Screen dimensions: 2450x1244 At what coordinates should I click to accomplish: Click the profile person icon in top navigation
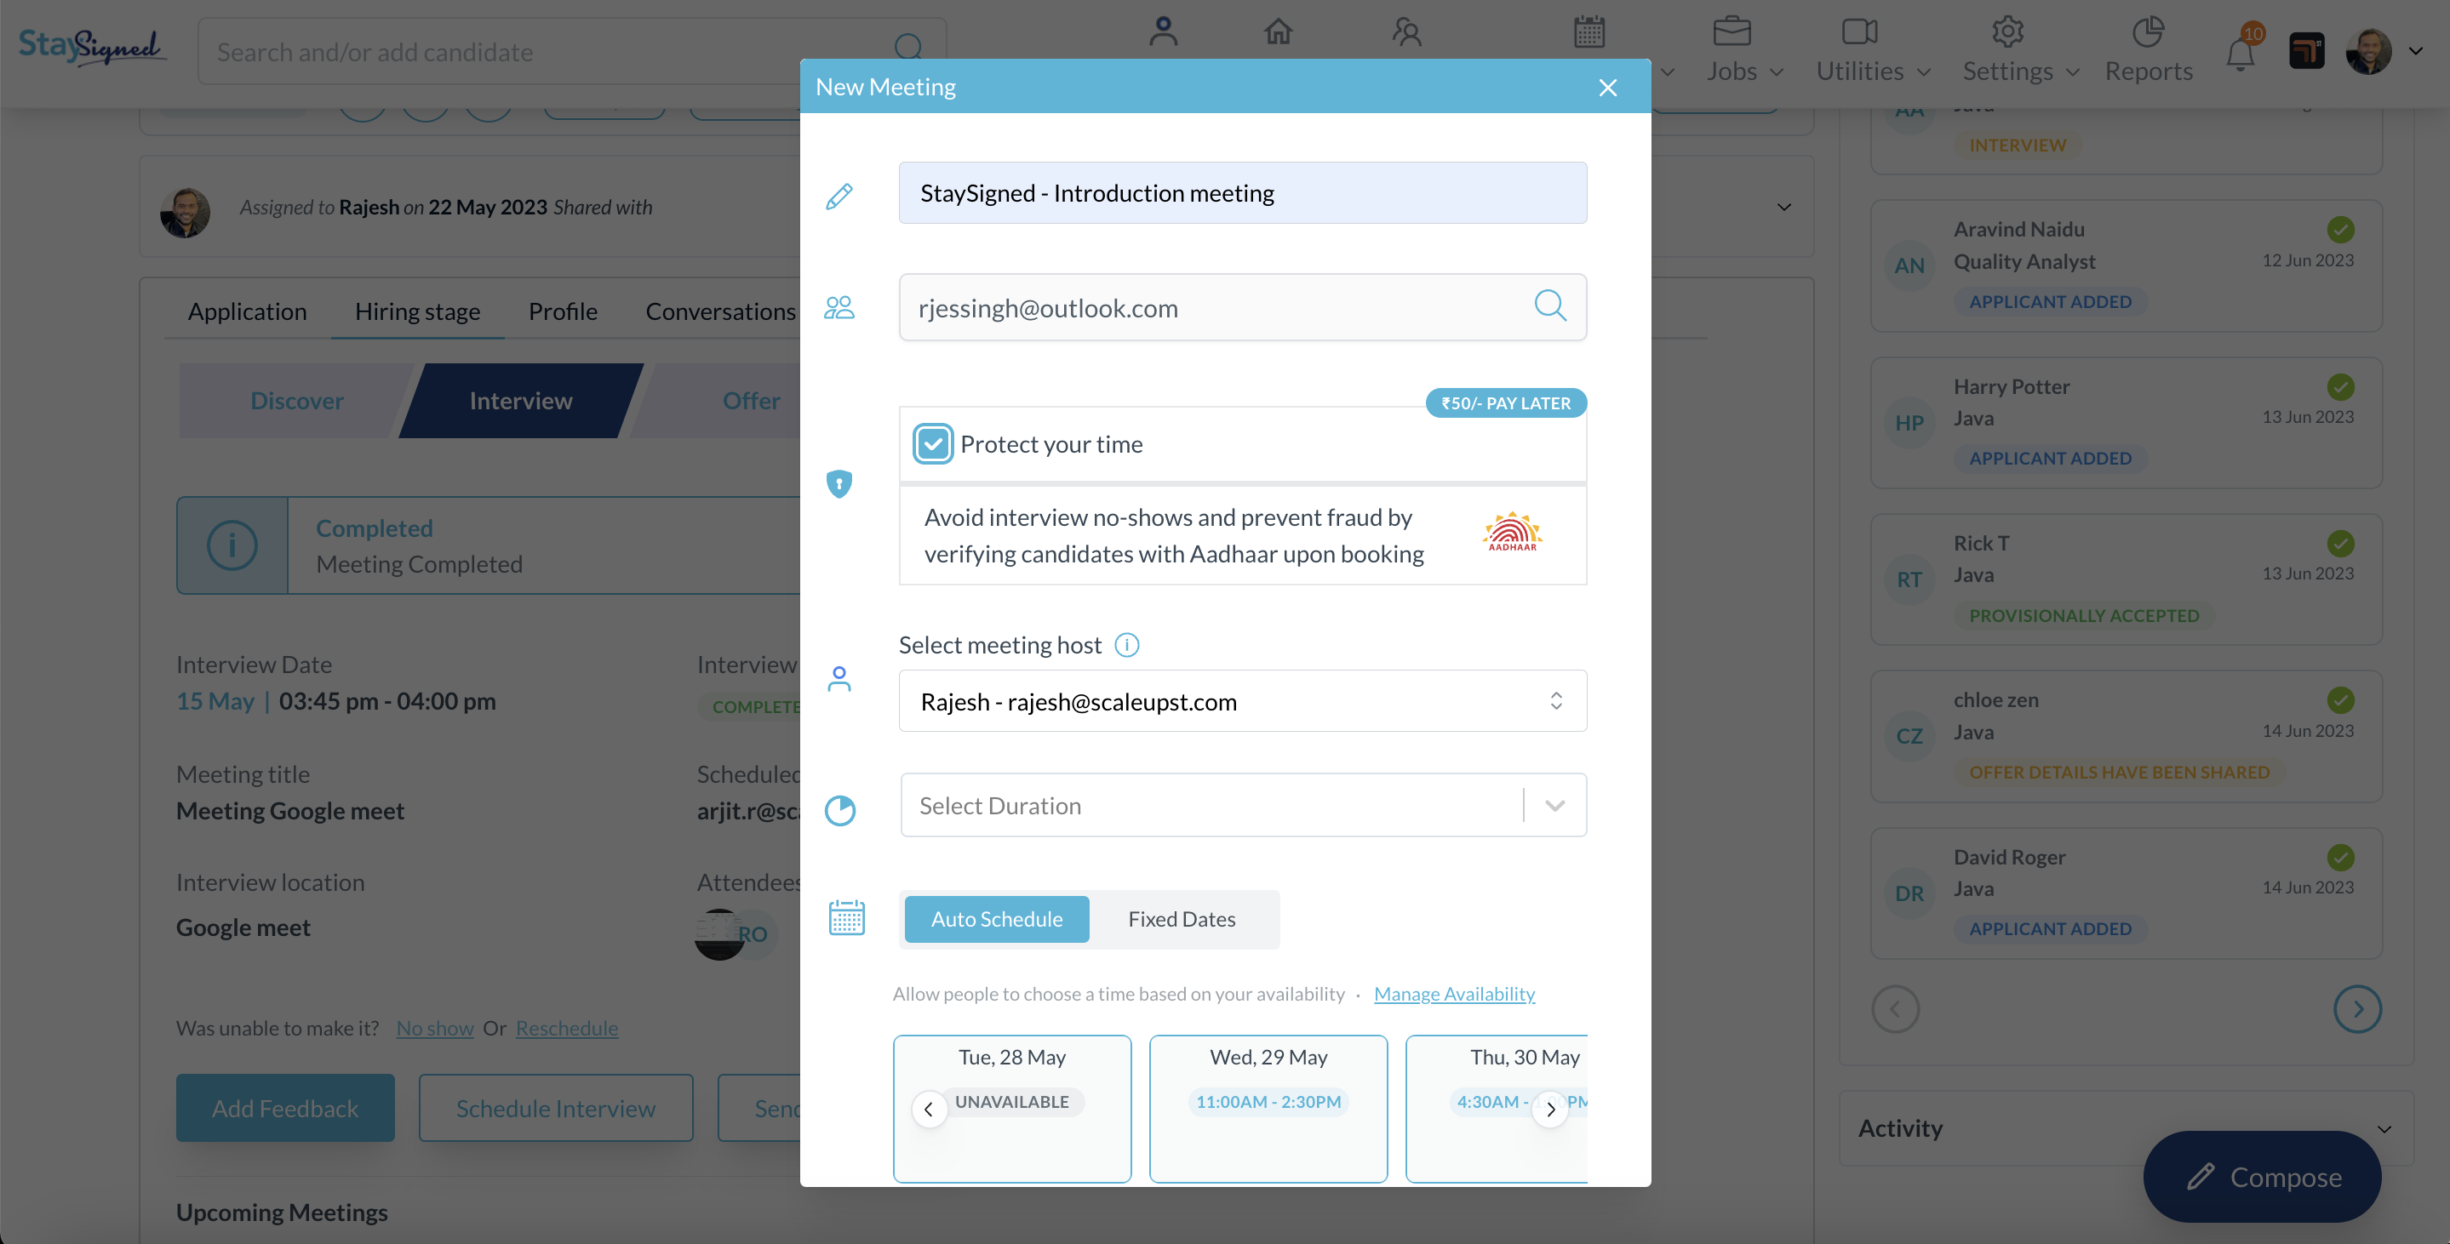click(x=1163, y=31)
